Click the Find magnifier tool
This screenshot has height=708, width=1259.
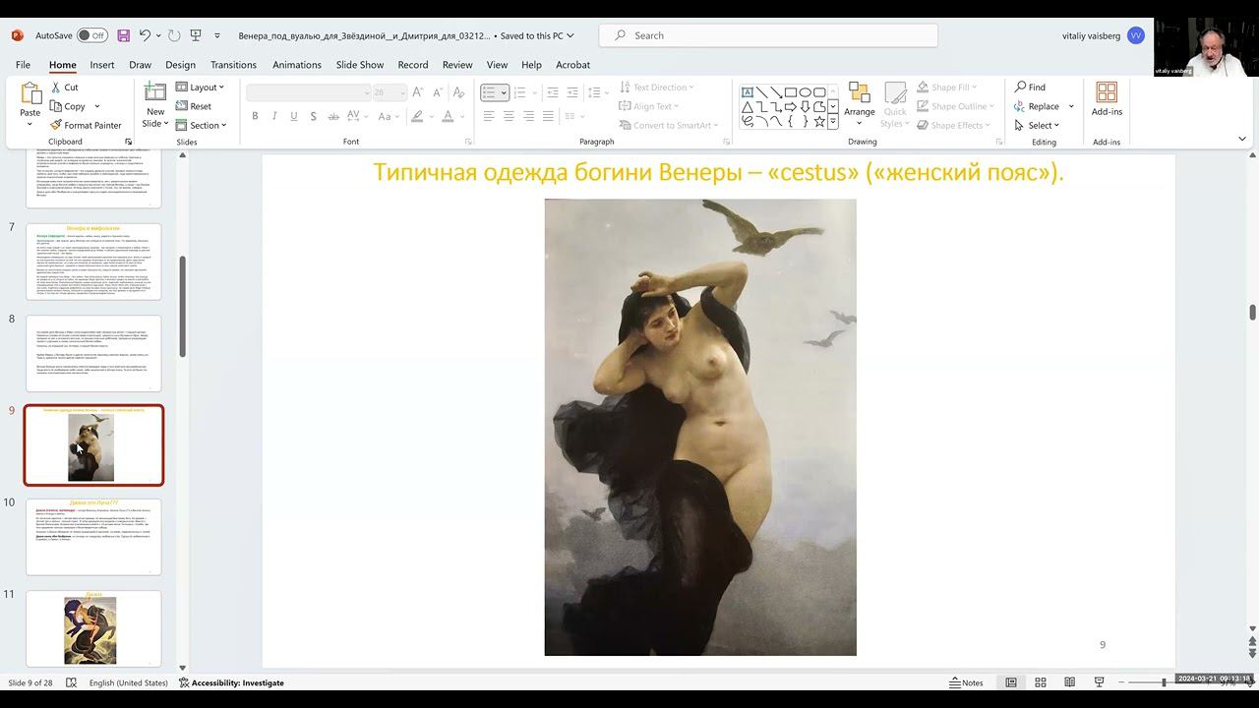pyautogui.click(x=1030, y=88)
